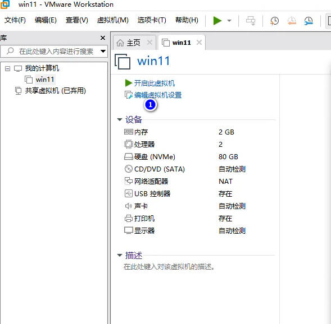The height and width of the screenshot is (324, 331).
Task: Select the USB 控制器 device label
Action: (152, 193)
